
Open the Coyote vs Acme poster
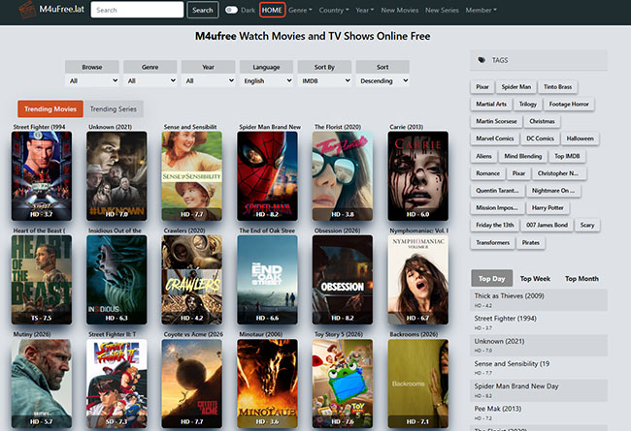pos(191,384)
